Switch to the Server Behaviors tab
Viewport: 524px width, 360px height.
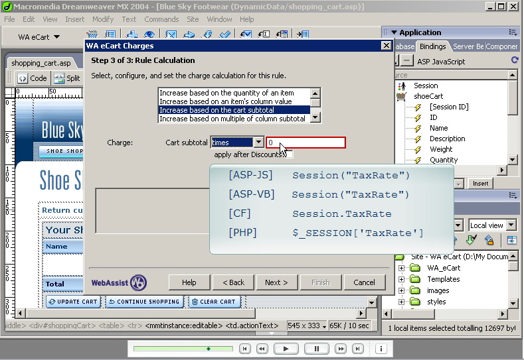[x=468, y=46]
